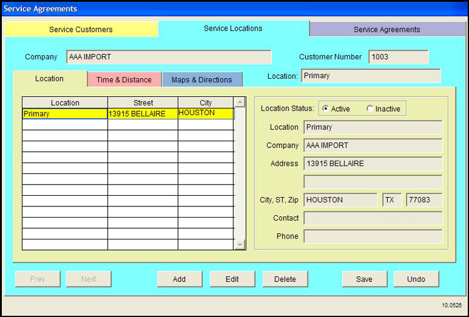Image resolution: width=469 pixels, height=317 pixels.
Task: Click the Customer Number field
Action: 398,57
